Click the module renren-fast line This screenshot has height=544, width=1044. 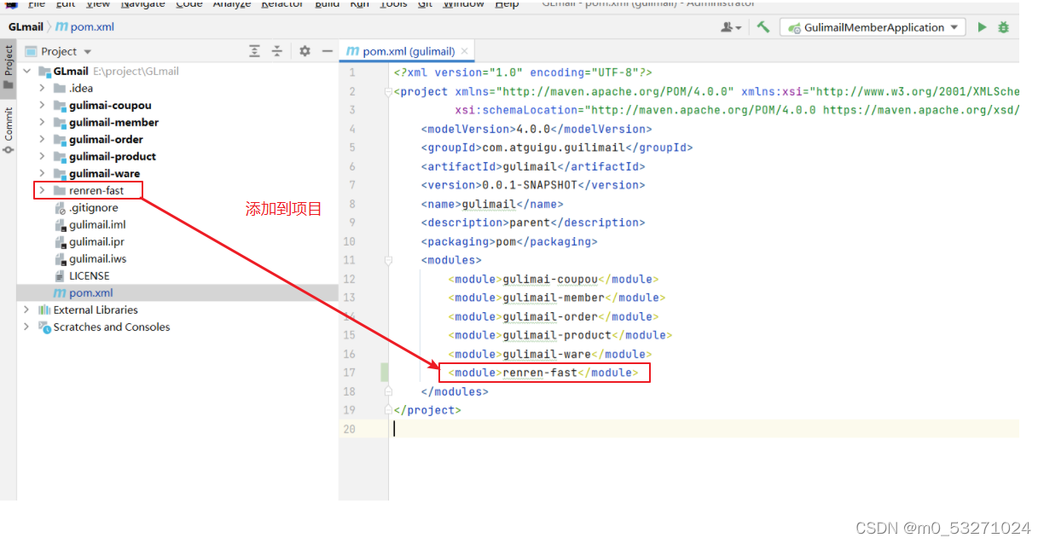(x=542, y=373)
